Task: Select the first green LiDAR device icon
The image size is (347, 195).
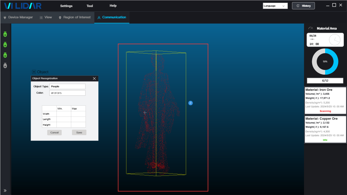Action: click(x=5, y=34)
